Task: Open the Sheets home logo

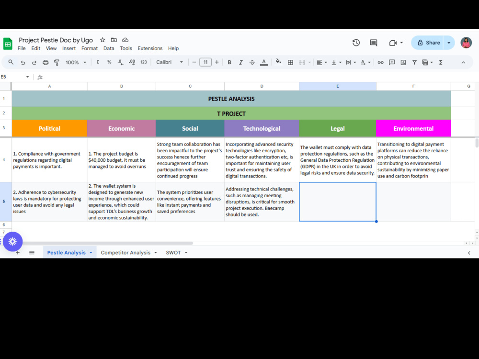Action: pos(8,44)
